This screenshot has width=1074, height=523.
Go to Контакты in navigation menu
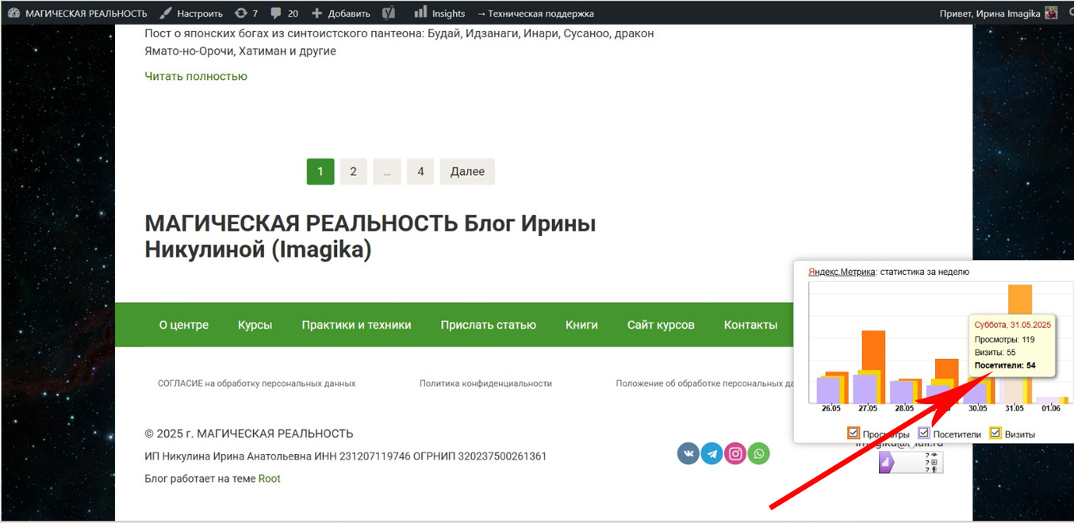750,325
